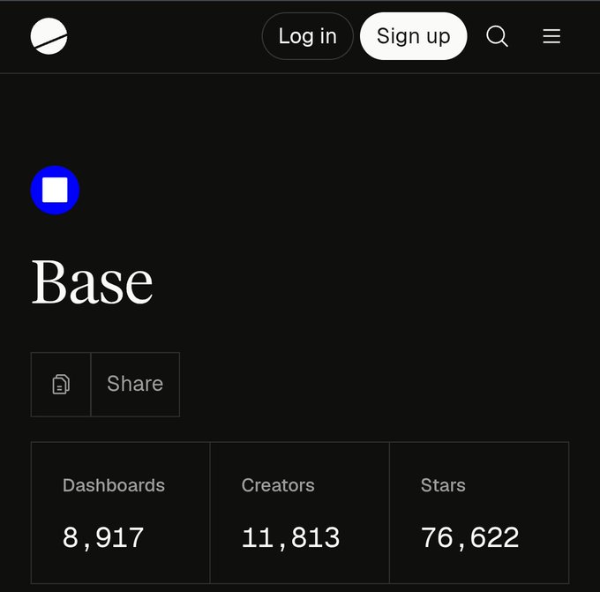Click the blue Base chain logo
600x592 pixels.
(55, 190)
